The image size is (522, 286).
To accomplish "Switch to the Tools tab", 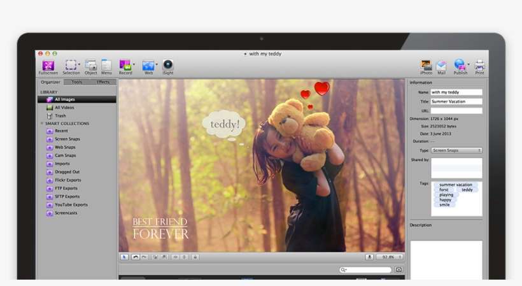I will click(x=76, y=82).
